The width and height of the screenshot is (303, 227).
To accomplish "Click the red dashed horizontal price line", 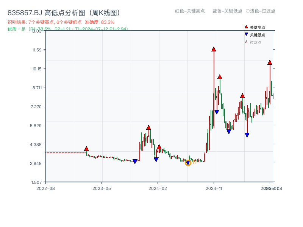I will pyautogui.click(x=66, y=153).
